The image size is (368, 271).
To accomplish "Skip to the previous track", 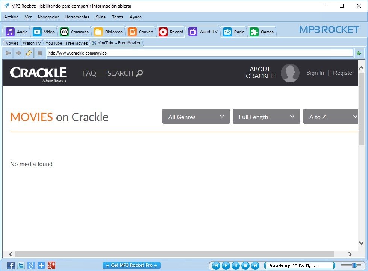I will tap(216, 266).
